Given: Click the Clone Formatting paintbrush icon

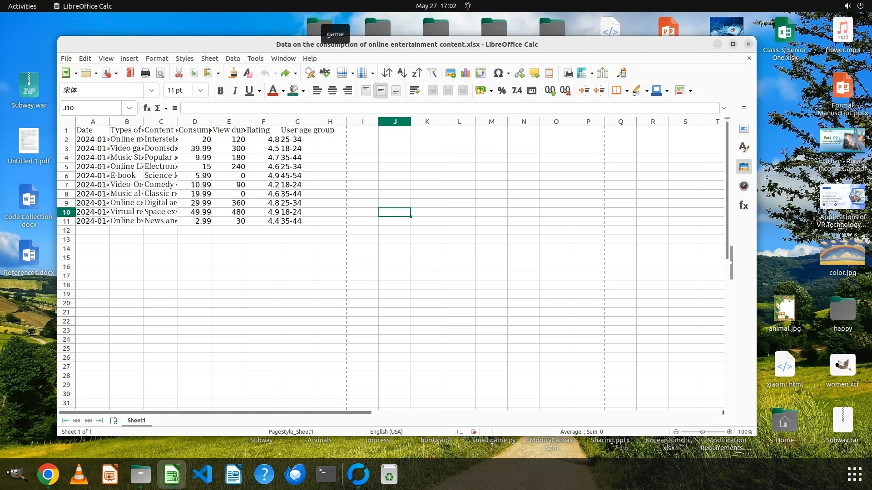Looking at the screenshot, I should tap(233, 73).
